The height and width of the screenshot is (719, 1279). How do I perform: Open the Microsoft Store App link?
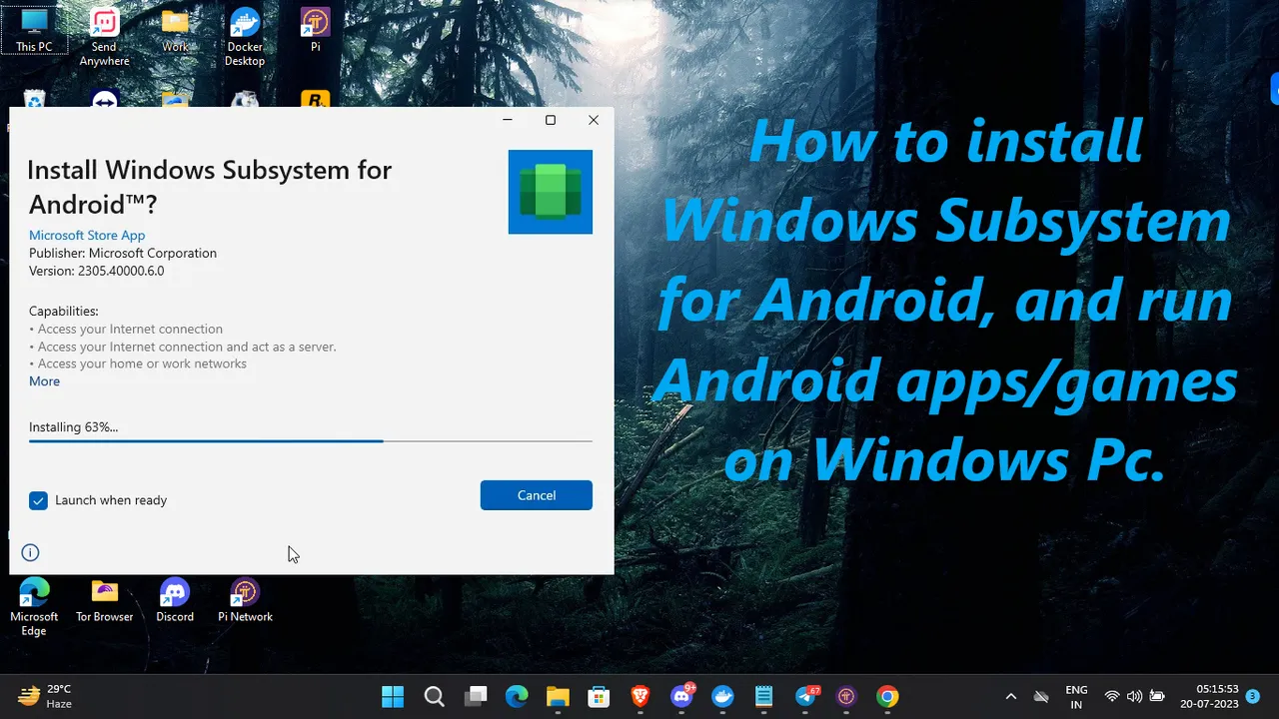tap(87, 235)
